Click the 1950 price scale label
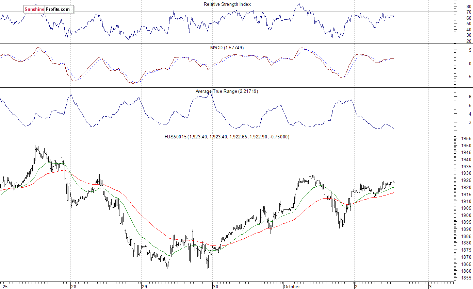This screenshot has width=473, height=289. [x=467, y=146]
